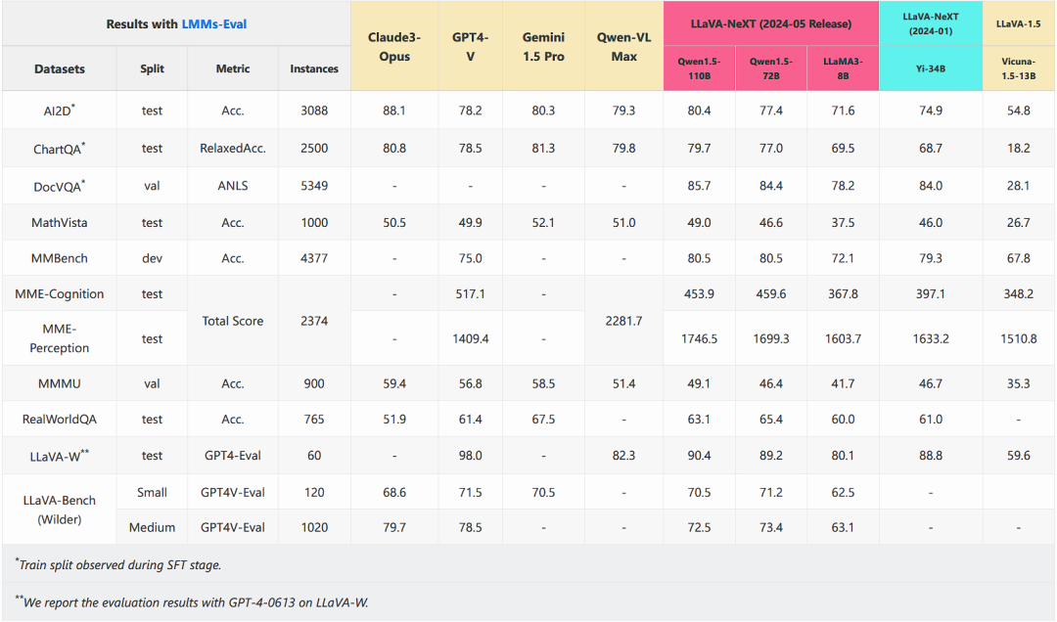Click GPT4-V MME-Perception score 1409.4
The image size is (1057, 622).
[x=471, y=338]
